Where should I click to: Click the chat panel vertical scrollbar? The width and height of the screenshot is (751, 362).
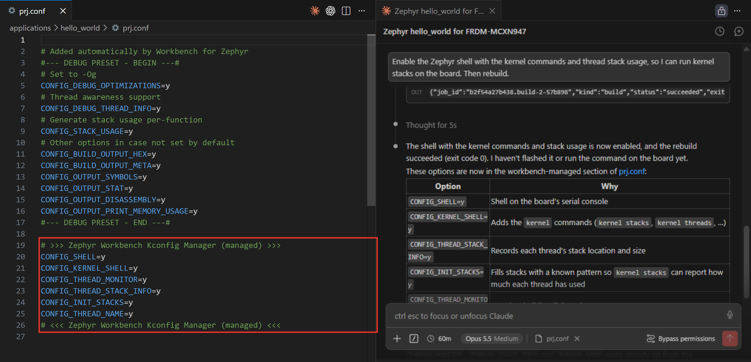(746, 262)
